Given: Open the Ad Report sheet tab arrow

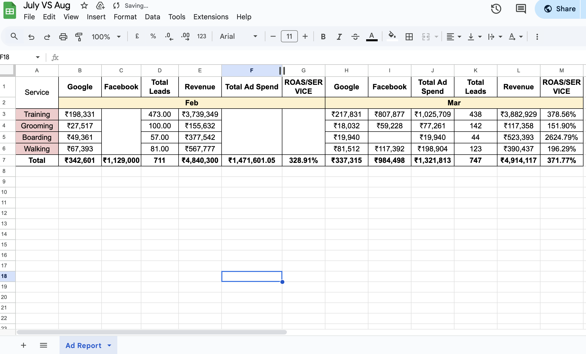Looking at the screenshot, I should pyautogui.click(x=109, y=345).
